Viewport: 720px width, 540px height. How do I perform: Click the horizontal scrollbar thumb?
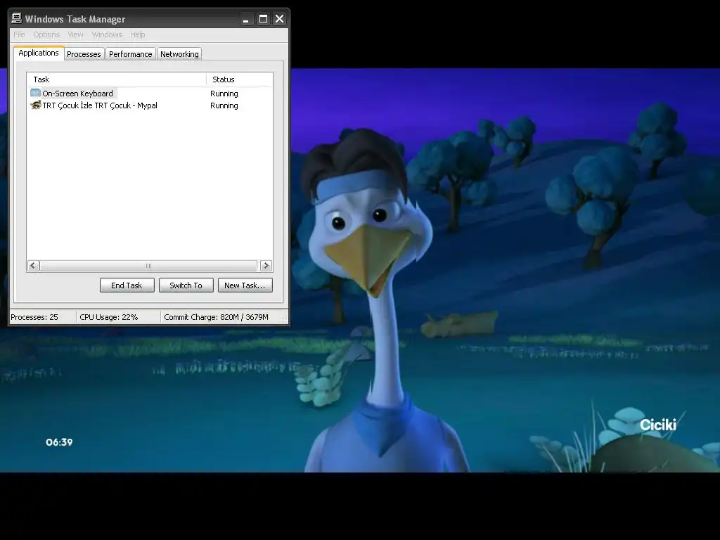coord(148,265)
